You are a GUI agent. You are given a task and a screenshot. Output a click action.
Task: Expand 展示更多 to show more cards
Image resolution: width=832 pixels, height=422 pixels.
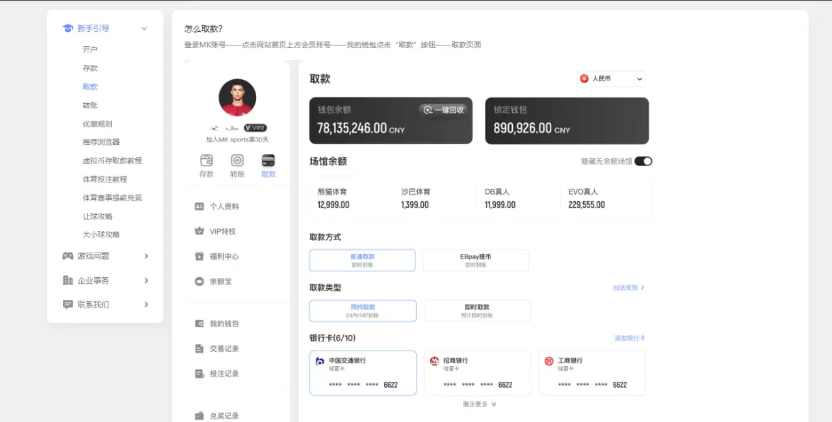[x=480, y=404]
